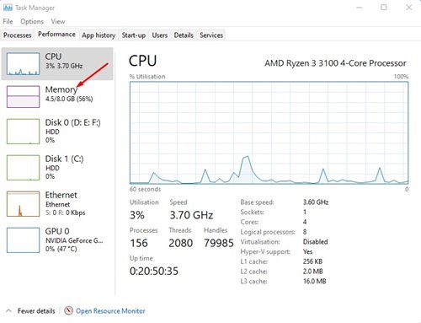
Task: Click the Task Manager title bar icon
Action: coord(8,8)
